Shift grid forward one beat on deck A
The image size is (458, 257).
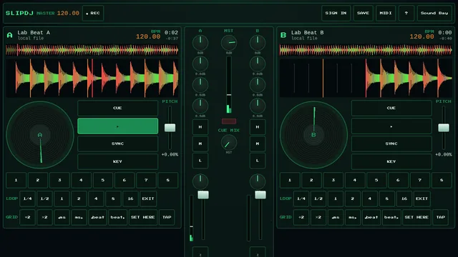pyautogui.click(x=117, y=217)
